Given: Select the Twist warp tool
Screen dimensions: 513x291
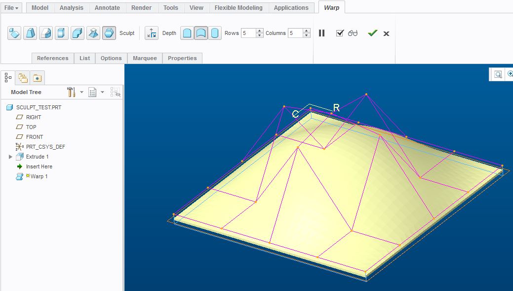Looking at the screenshot, I should click(x=93, y=33).
